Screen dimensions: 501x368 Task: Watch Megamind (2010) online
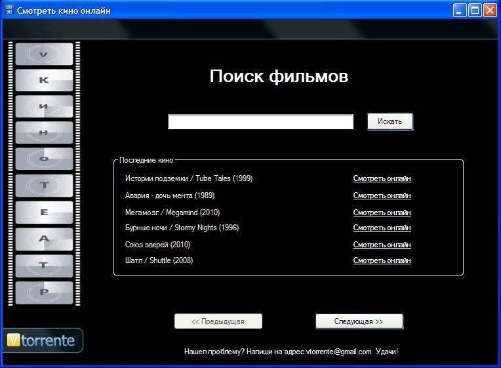(382, 213)
